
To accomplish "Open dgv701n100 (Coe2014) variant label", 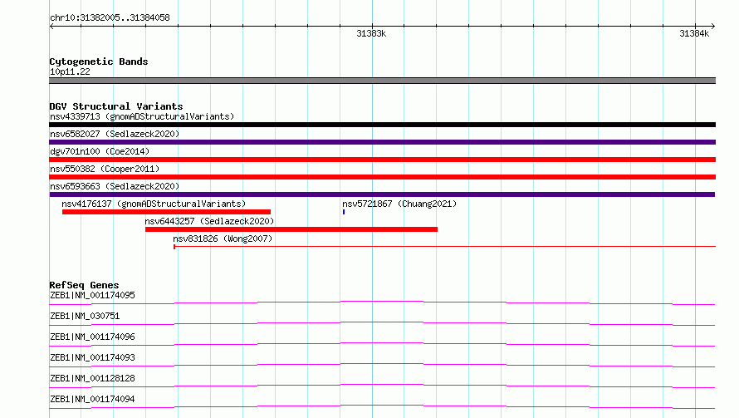I will click(100, 151).
